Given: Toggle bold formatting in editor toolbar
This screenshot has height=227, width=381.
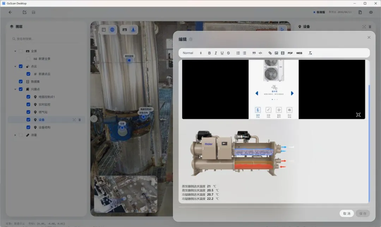Looking at the screenshot, I should (x=209, y=53).
